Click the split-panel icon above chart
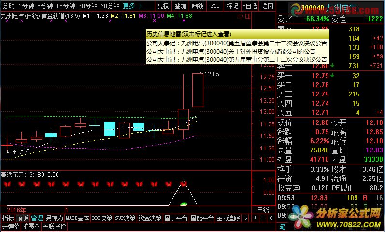385x232 pixels. 248,16
